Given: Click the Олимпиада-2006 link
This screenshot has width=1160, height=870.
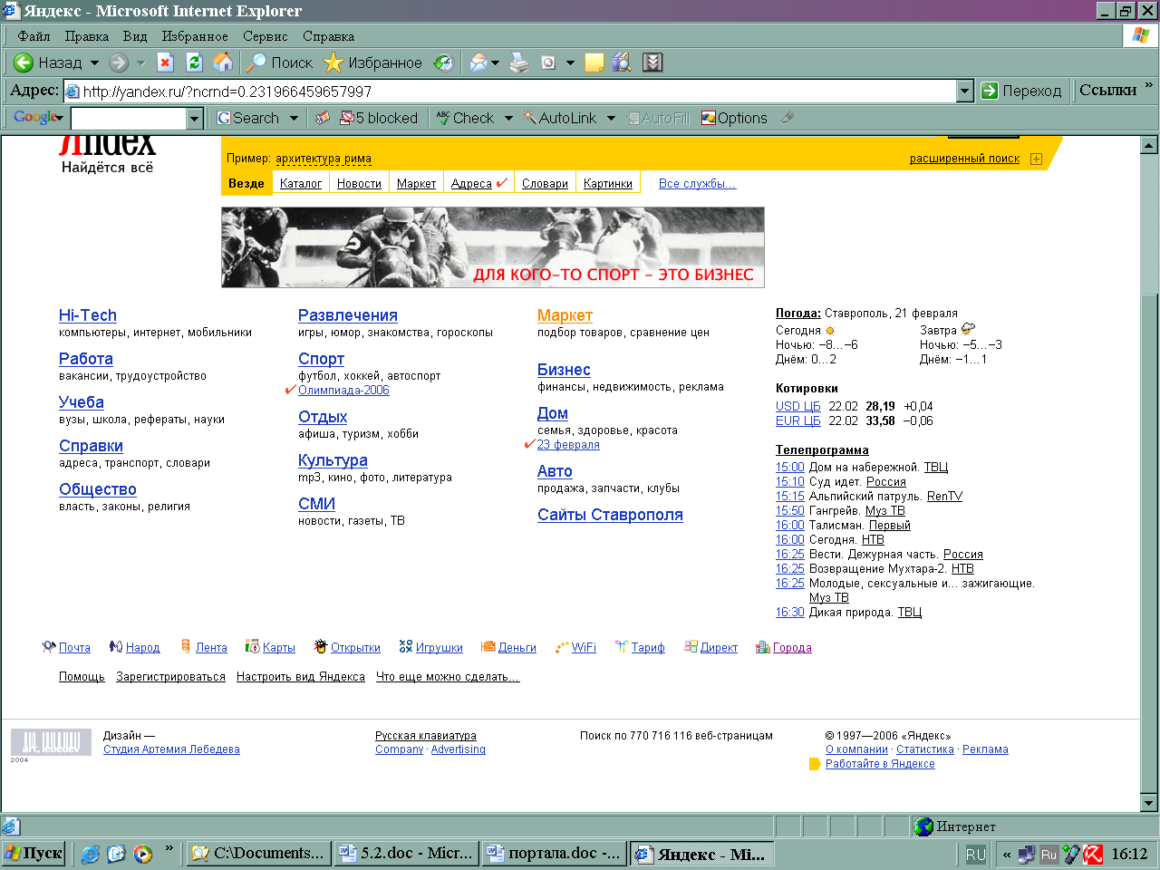Looking at the screenshot, I should (343, 390).
